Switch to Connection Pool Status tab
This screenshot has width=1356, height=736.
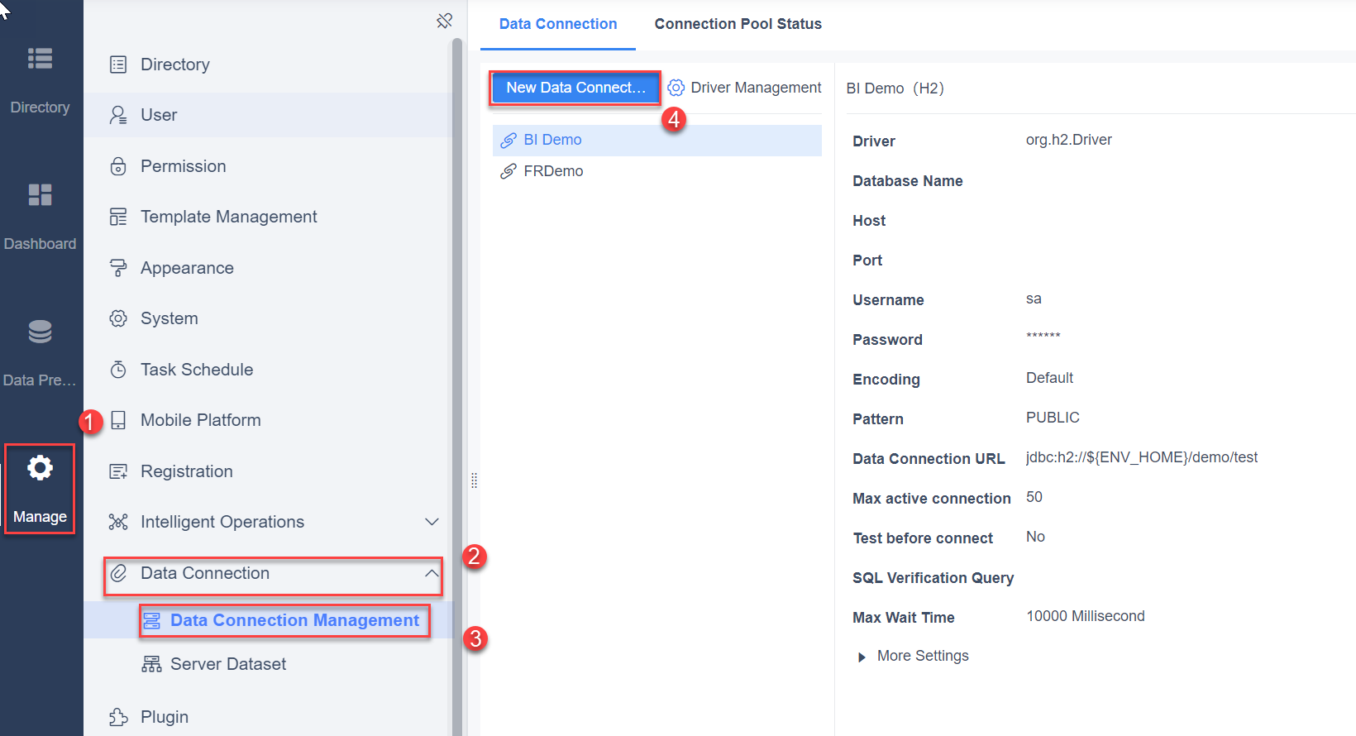(738, 24)
